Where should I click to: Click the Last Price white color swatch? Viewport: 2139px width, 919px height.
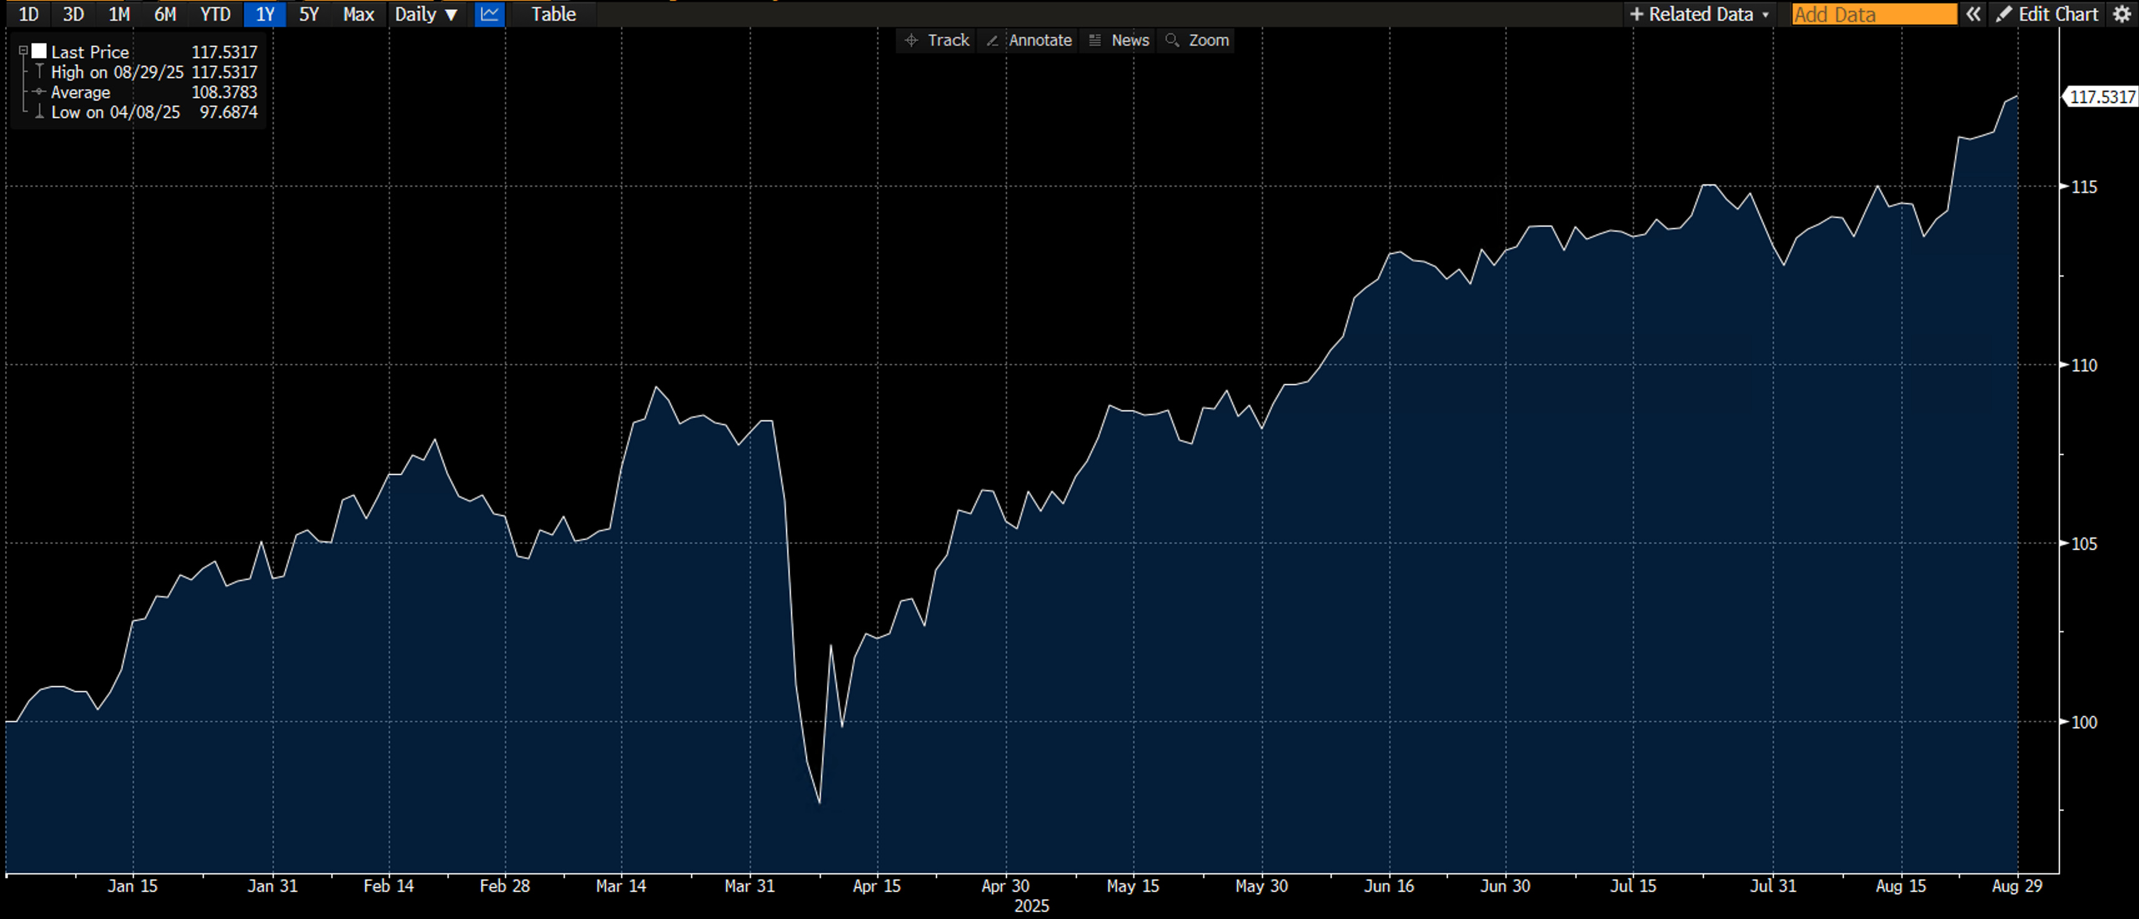[39, 51]
